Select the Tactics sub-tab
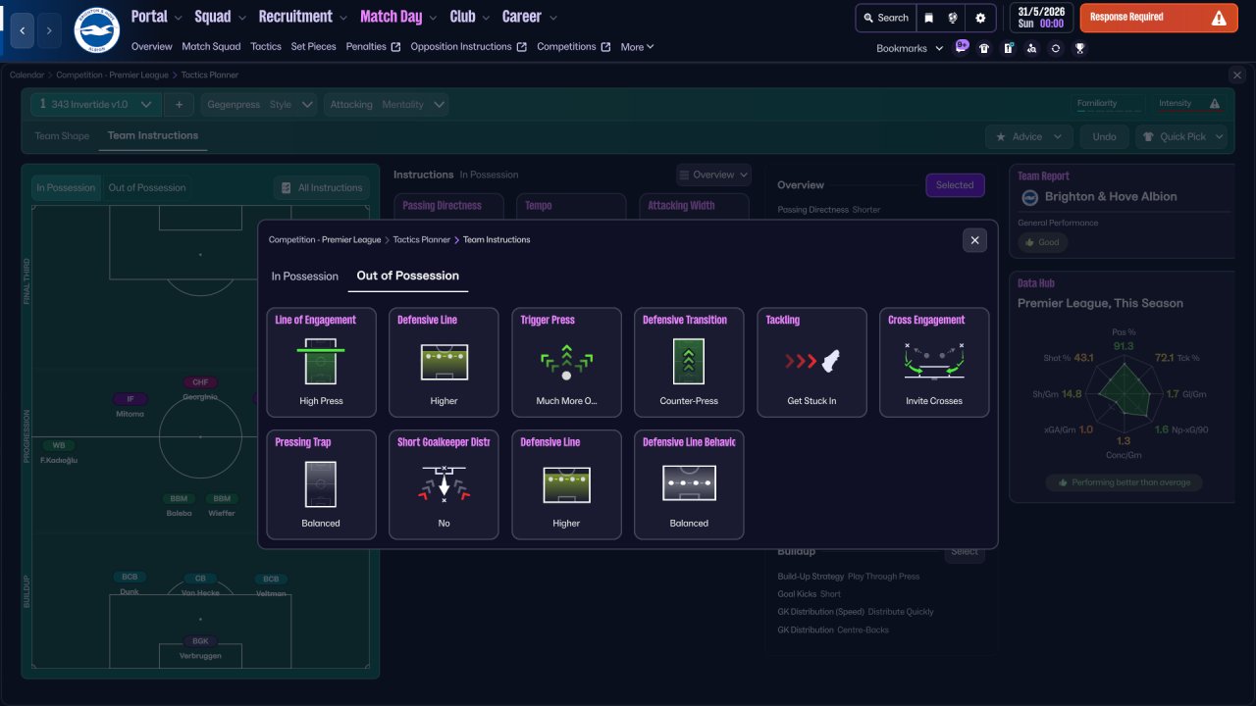Image resolution: width=1256 pixels, height=706 pixels. [266, 47]
